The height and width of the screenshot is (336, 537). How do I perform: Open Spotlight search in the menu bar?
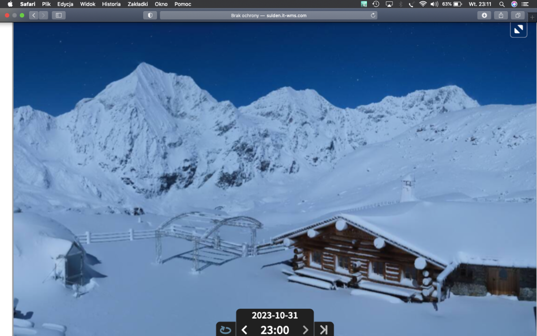click(502, 4)
